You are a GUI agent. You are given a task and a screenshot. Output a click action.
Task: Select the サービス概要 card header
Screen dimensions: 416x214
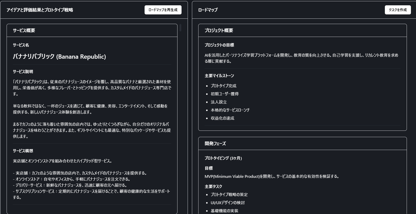click(24, 30)
